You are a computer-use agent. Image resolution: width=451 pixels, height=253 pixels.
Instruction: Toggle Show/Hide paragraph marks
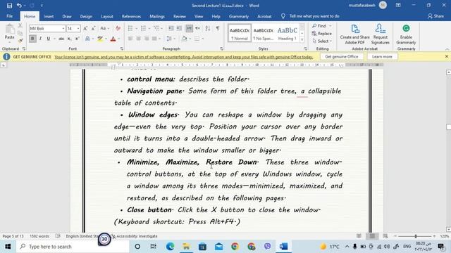218,28
